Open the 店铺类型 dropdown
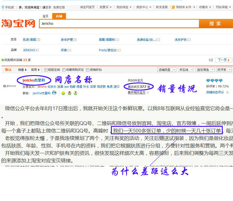 coord(167,69)
